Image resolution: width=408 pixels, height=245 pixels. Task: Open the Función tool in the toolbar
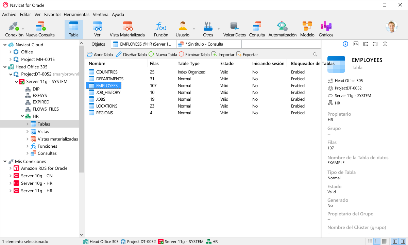tap(160, 27)
